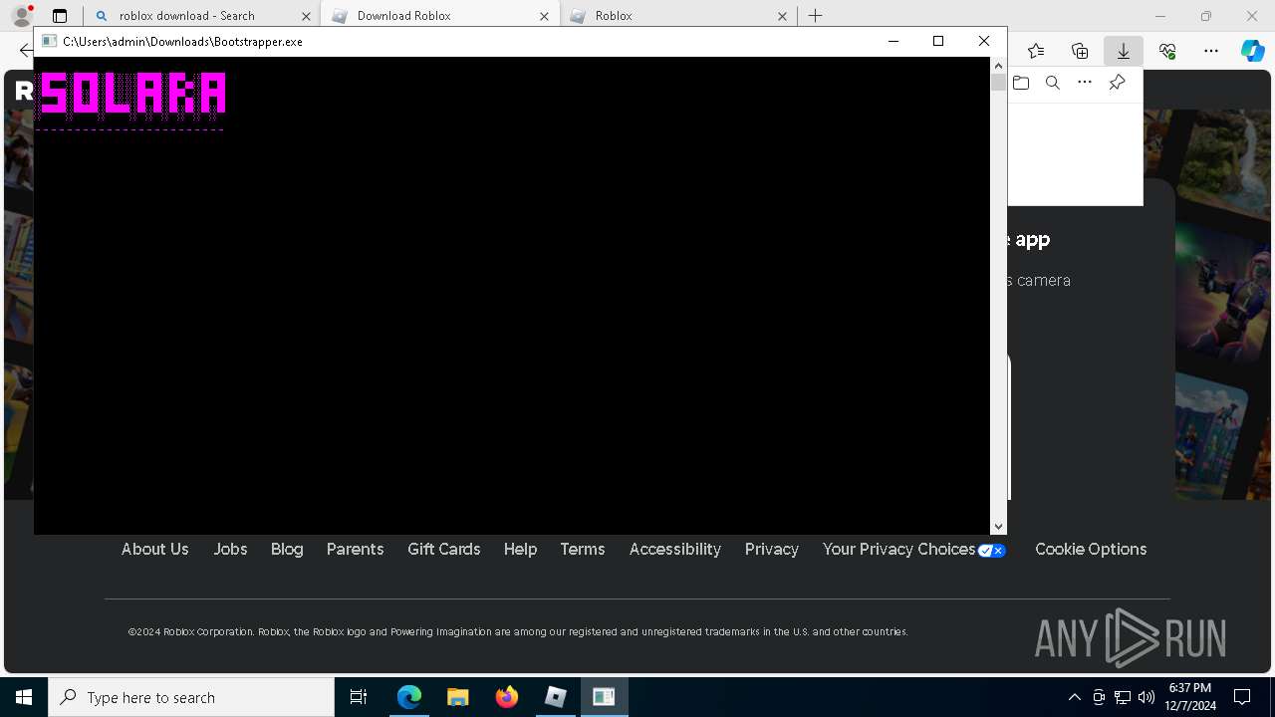The height and width of the screenshot is (717, 1275).
Task: Select the console app taskbar icon
Action: (604, 697)
